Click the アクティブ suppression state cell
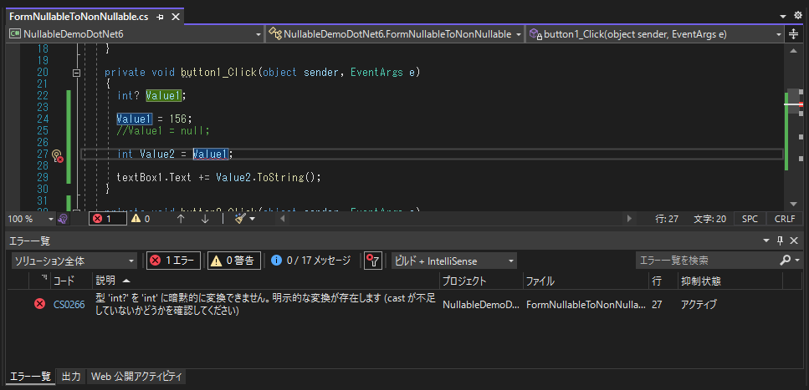Image resolution: width=809 pixels, height=390 pixels. pyautogui.click(x=699, y=305)
